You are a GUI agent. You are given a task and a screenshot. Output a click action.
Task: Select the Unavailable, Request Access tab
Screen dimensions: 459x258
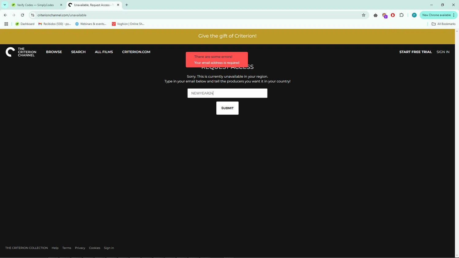coord(94,5)
